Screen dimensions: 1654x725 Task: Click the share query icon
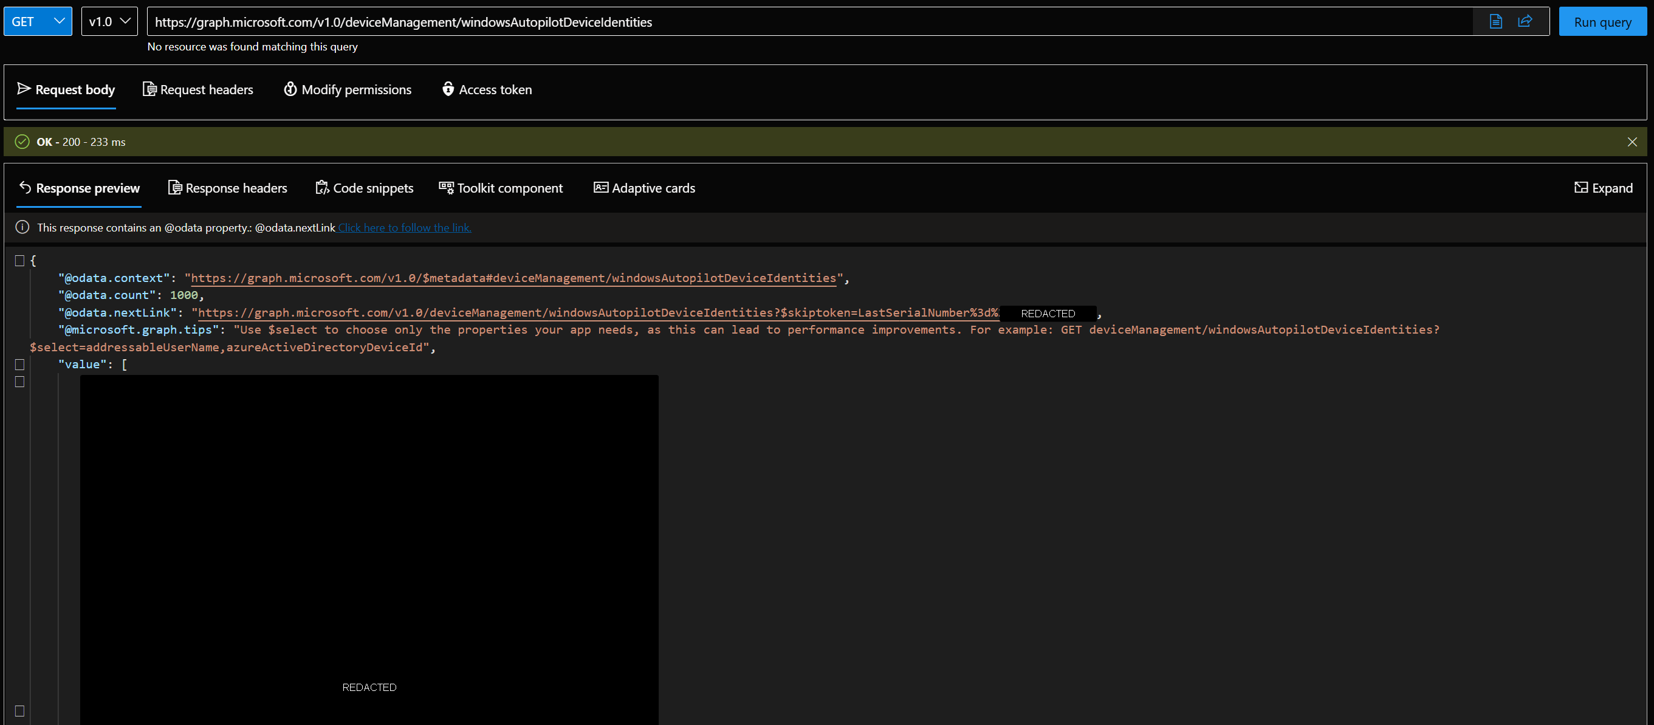(x=1525, y=22)
